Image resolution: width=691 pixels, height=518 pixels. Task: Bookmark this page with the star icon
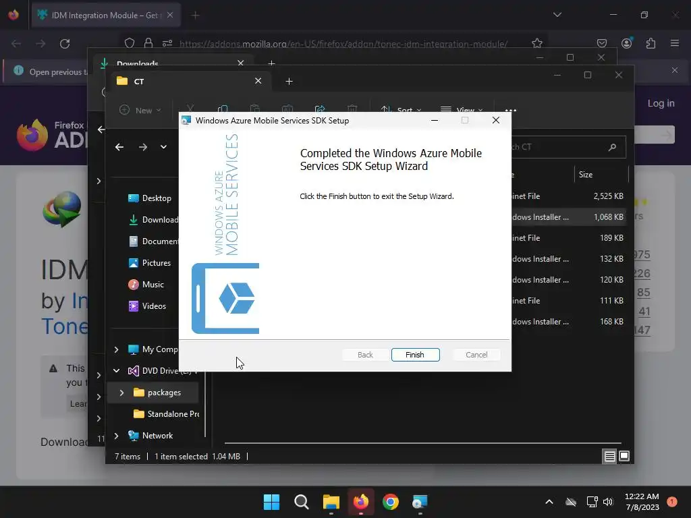point(536,43)
